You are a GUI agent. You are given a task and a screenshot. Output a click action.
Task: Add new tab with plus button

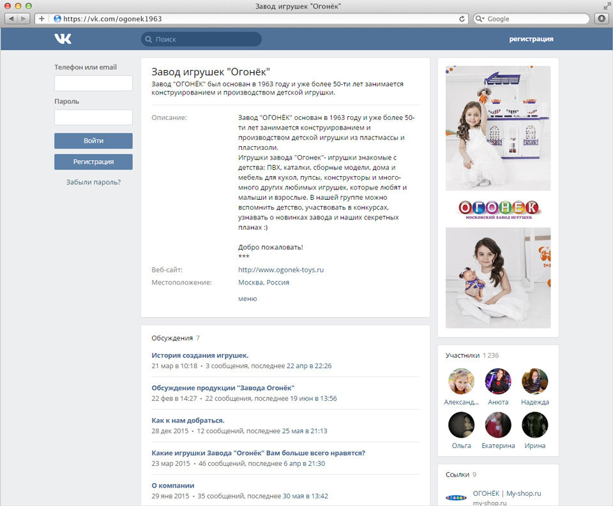point(42,19)
